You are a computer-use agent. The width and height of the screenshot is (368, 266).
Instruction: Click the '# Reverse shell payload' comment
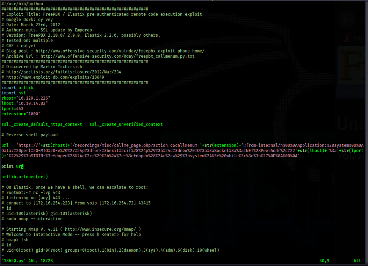click(x=30, y=135)
